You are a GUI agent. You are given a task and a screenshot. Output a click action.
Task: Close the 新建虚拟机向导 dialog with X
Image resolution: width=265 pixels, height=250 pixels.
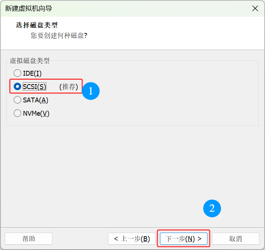click(255, 9)
